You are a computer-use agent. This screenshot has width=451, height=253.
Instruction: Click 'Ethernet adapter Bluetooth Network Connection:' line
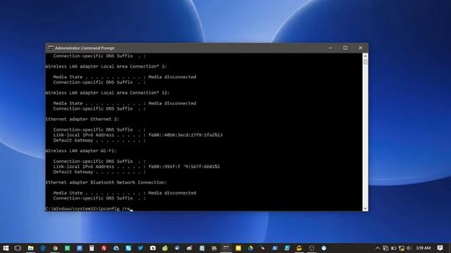pos(106,183)
